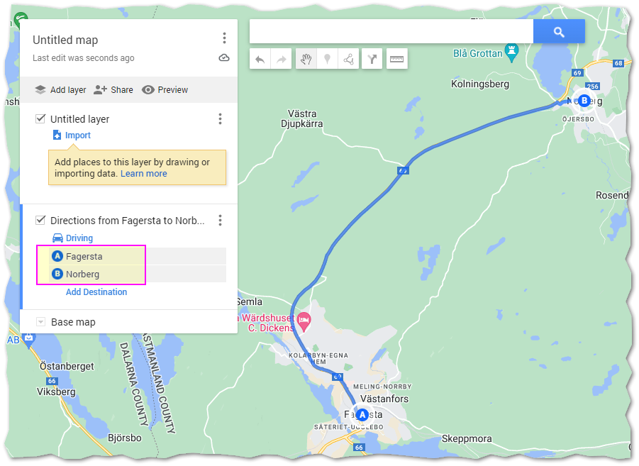The height and width of the screenshot is (466, 639).
Task: Select the hand pan tool
Action: pyautogui.click(x=306, y=59)
